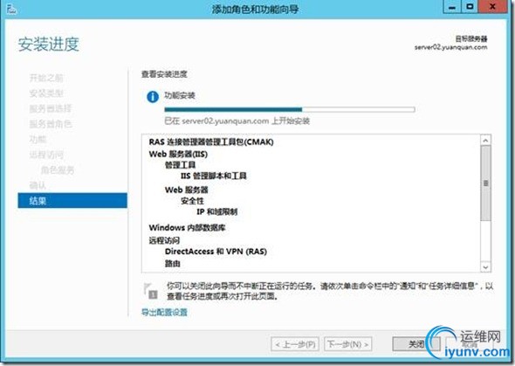This screenshot has height=366, width=515.
Task: Select the 确认 step in the sidebar
Action: pyautogui.click(x=38, y=185)
